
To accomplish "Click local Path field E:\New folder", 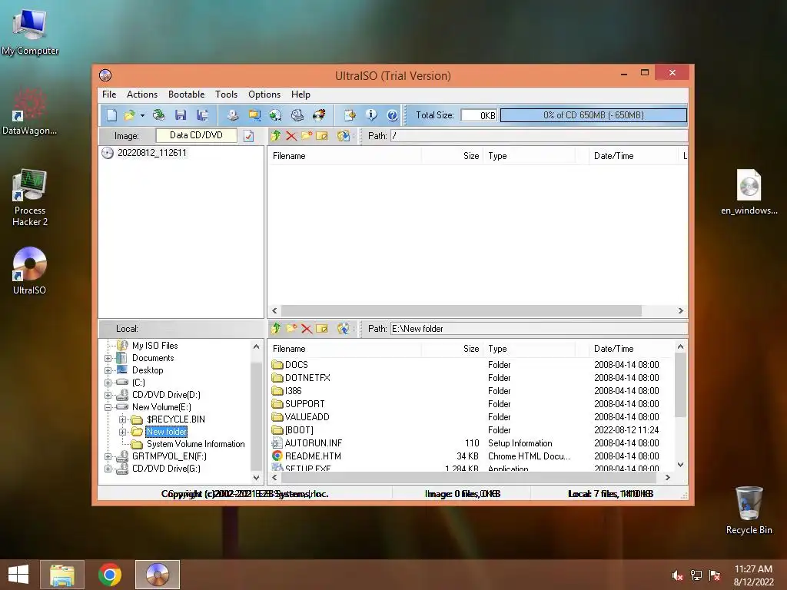I will (539, 329).
